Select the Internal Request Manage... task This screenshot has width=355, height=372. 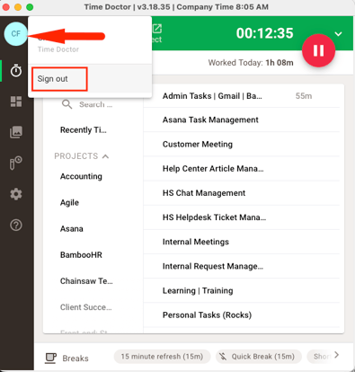(242, 266)
